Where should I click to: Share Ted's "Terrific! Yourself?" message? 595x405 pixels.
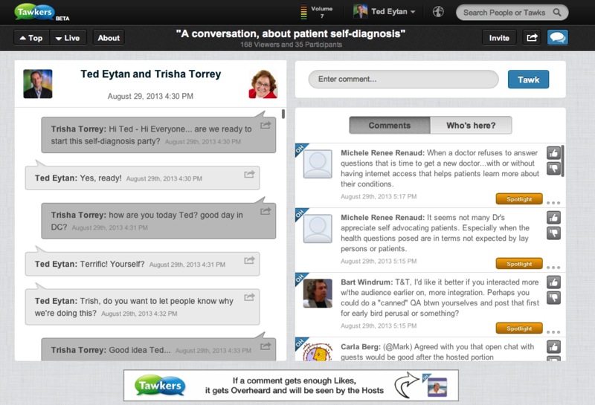point(249,260)
